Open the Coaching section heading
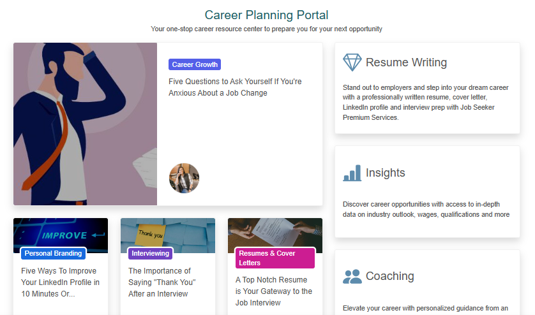The image size is (535, 315). (389, 276)
